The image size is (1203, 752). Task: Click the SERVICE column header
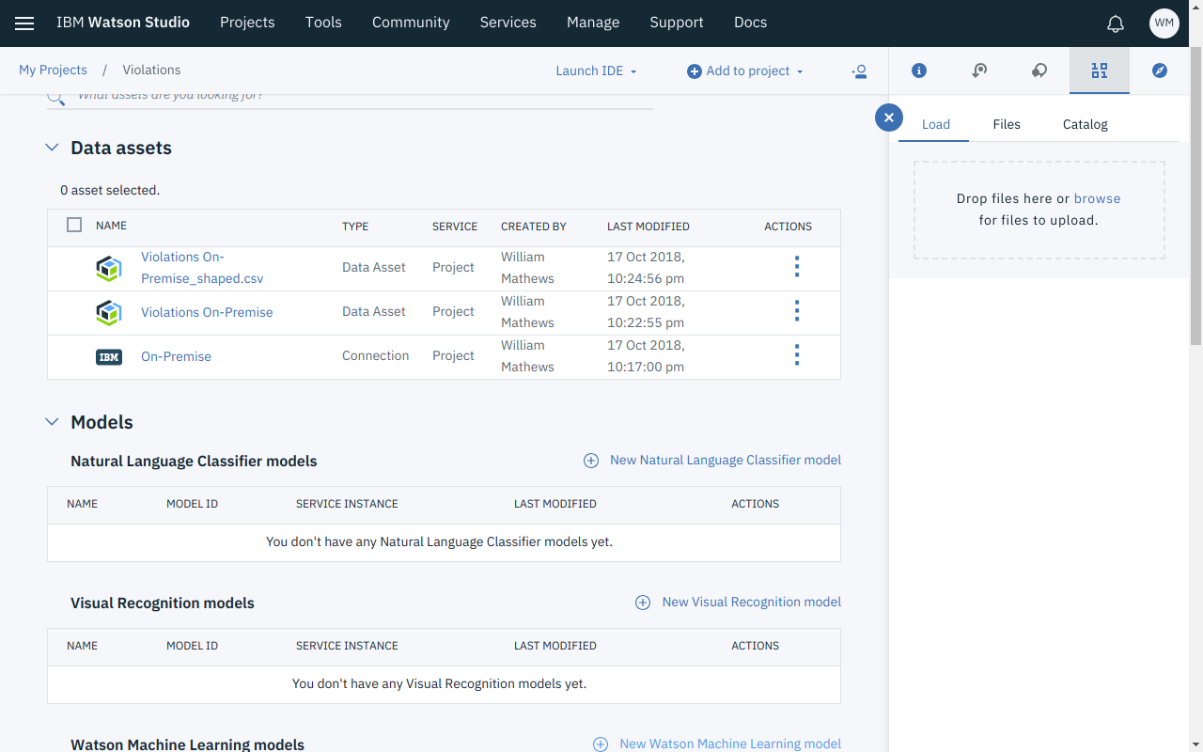[x=455, y=227]
